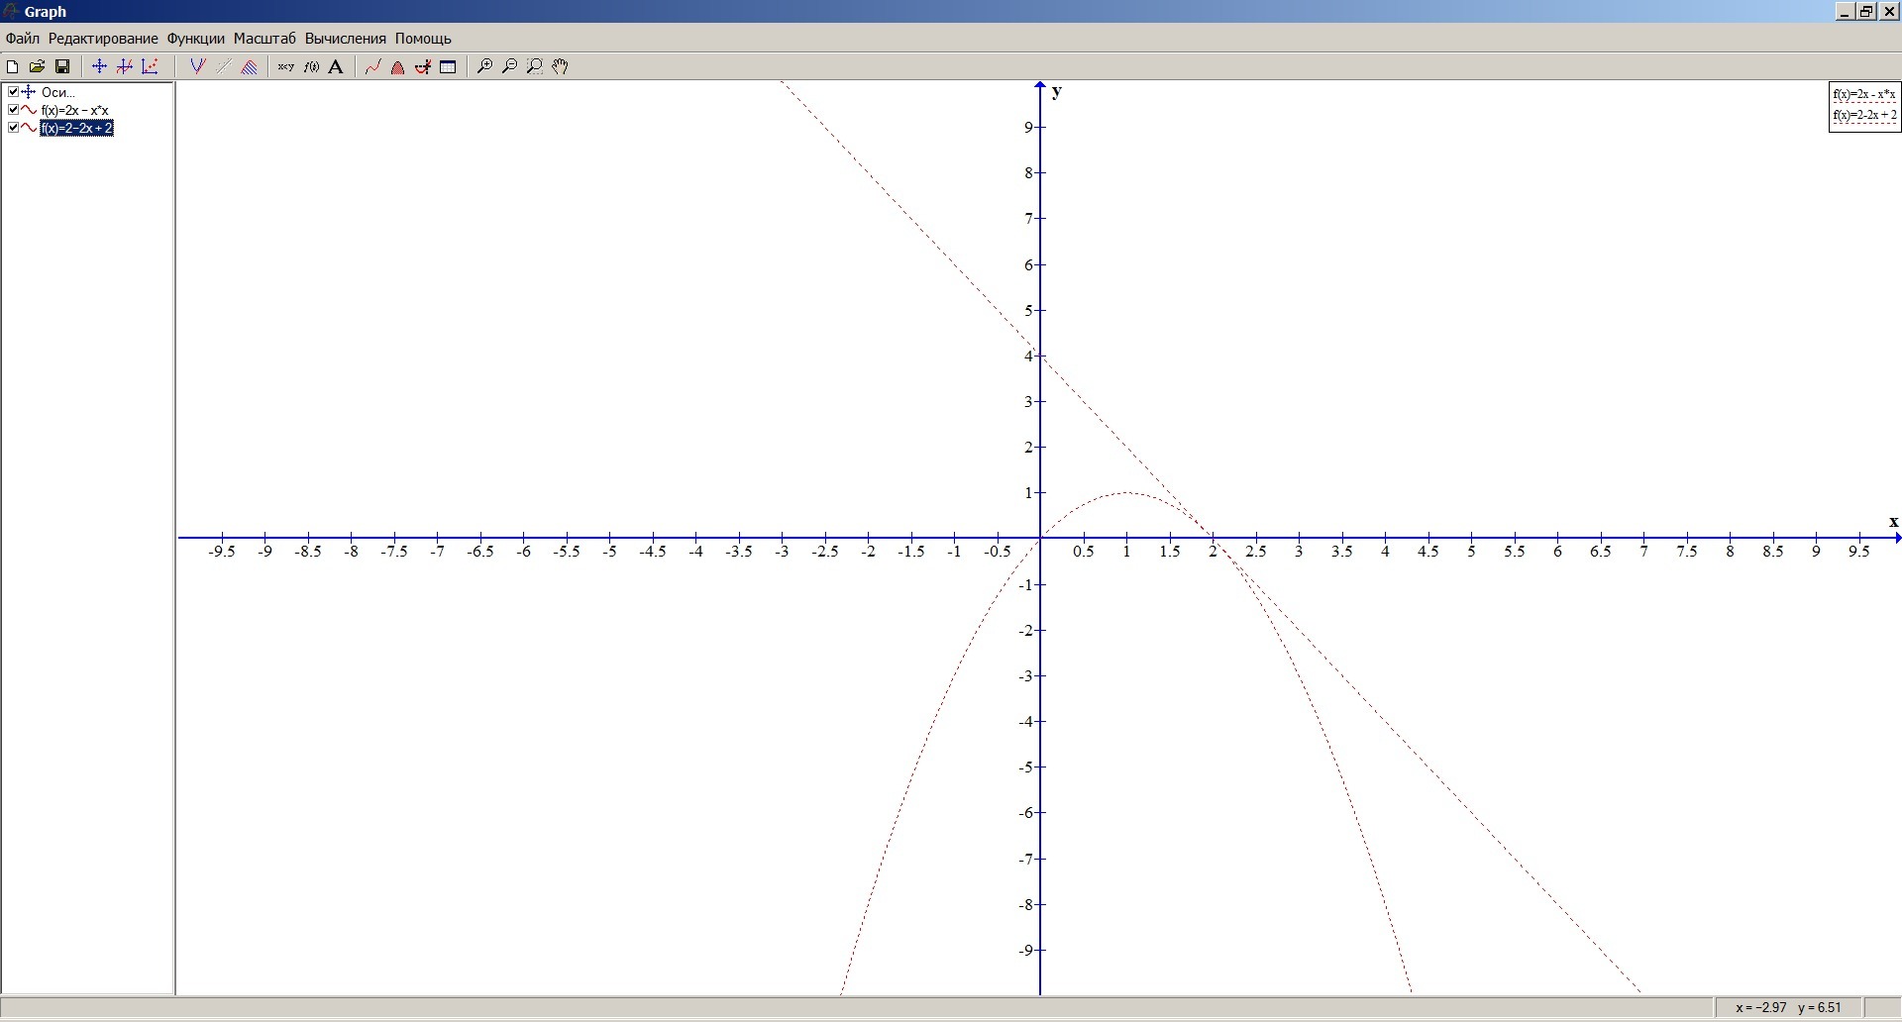
Task: Open the edit axes tool
Action: [99, 66]
